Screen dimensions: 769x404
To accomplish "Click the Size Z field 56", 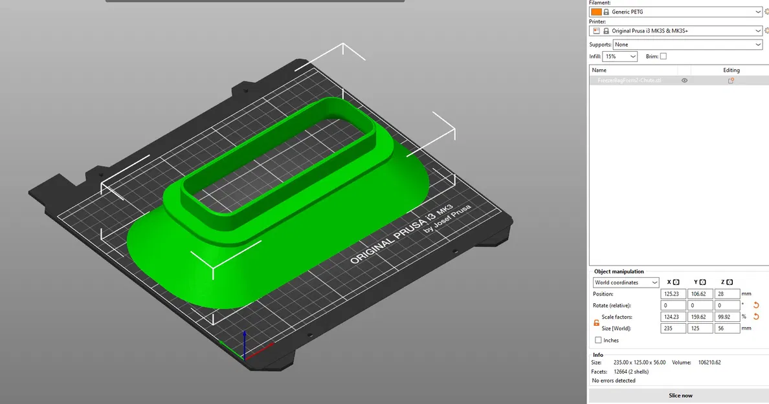I will click(x=727, y=328).
